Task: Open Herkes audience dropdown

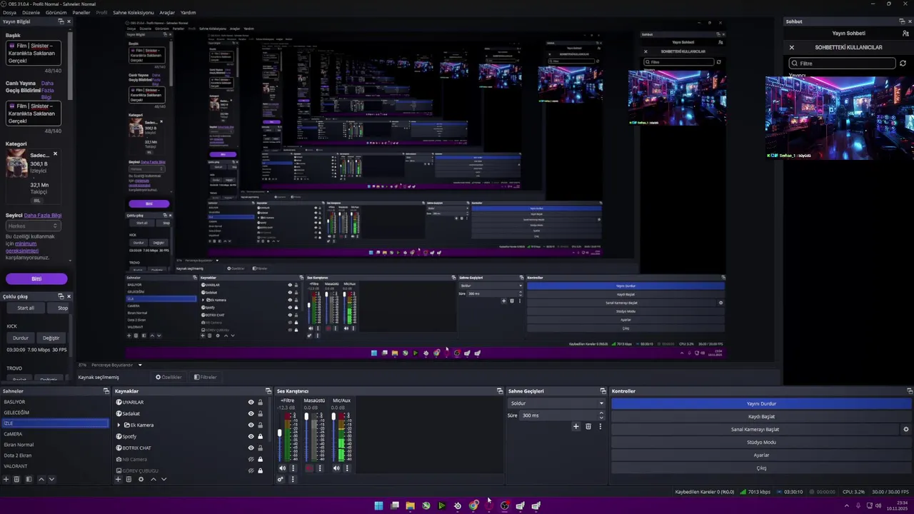Action: pos(32,226)
